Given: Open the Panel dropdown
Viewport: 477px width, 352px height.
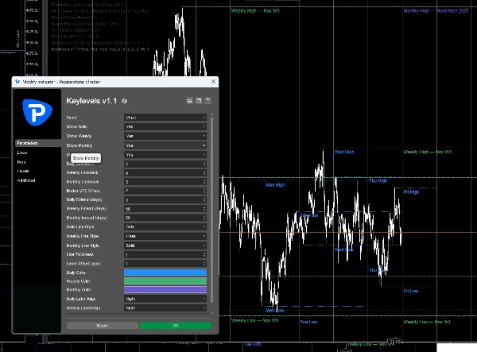Looking at the screenshot, I should (x=165, y=118).
